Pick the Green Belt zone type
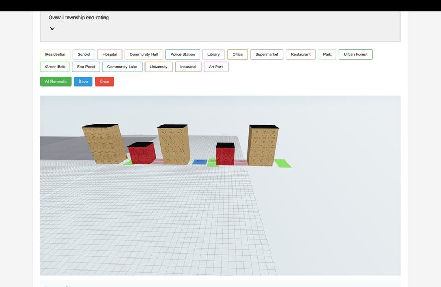441x287 pixels. tap(55, 67)
